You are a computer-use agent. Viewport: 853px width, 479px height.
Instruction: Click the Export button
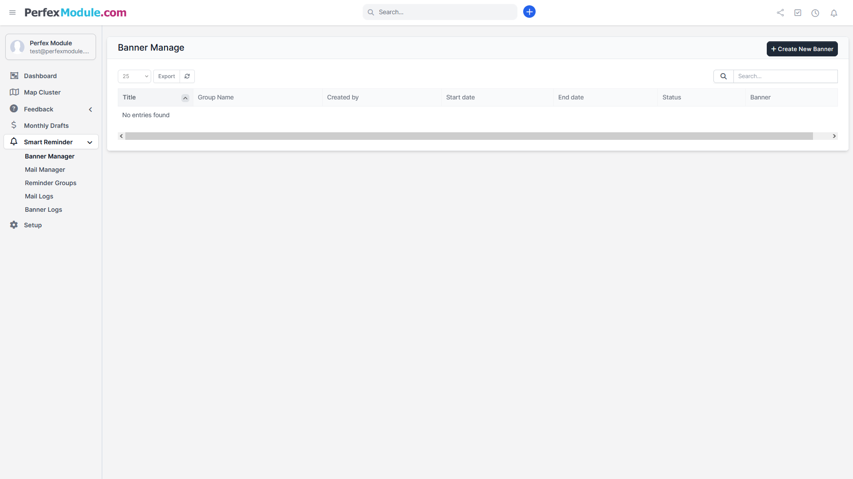[x=167, y=76]
